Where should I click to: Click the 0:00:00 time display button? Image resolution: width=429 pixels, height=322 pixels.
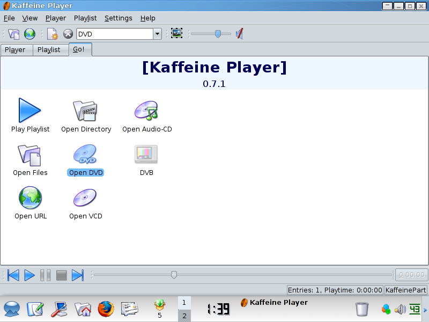(411, 275)
